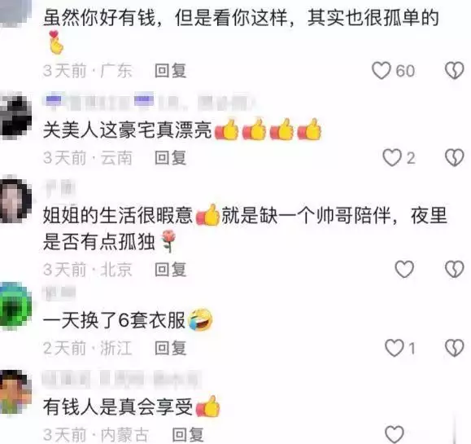This screenshot has width=471, height=444.
Task: Reply to the Yunnan comment
Action: tap(171, 157)
